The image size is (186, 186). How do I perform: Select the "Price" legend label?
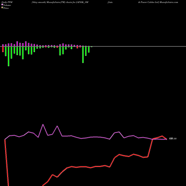(x=6, y=8)
